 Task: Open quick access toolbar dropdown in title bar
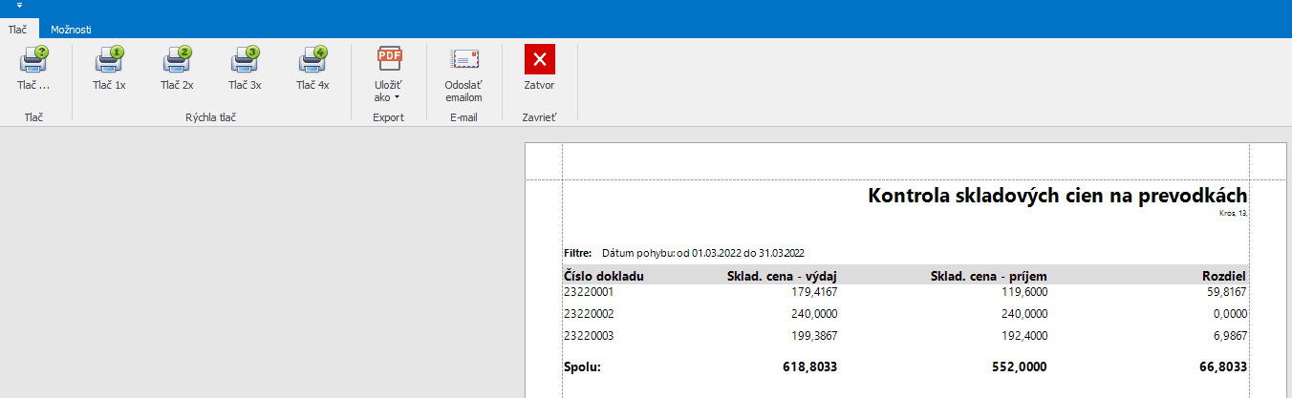click(19, 6)
